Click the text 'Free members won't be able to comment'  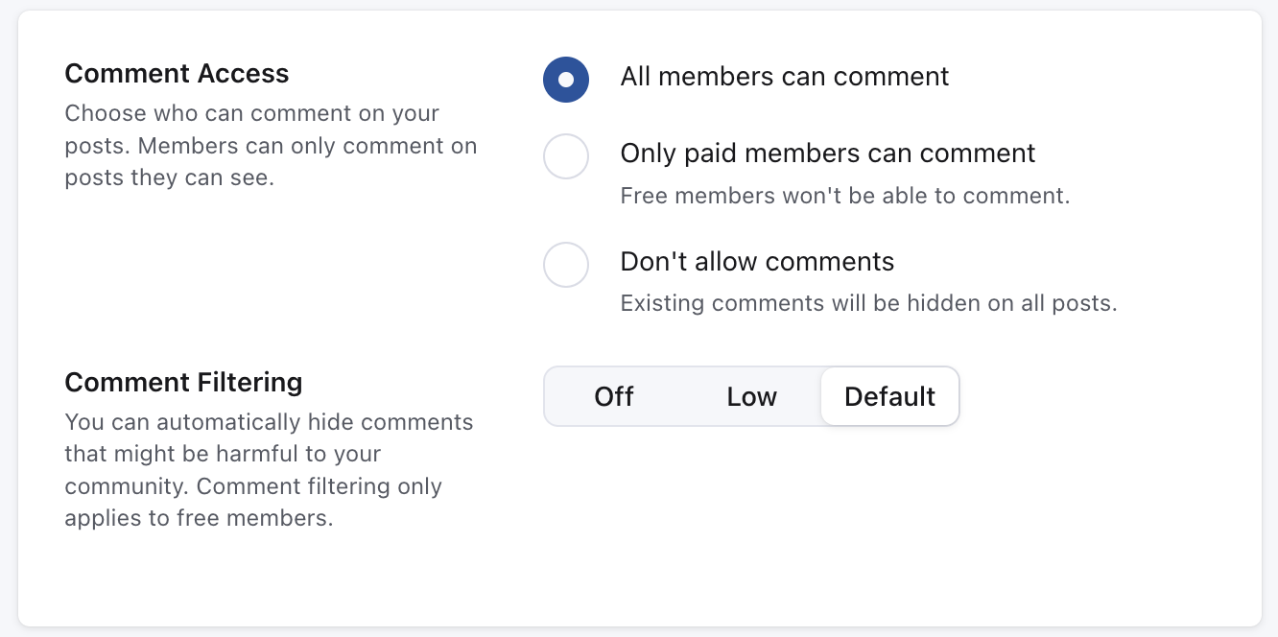point(844,195)
